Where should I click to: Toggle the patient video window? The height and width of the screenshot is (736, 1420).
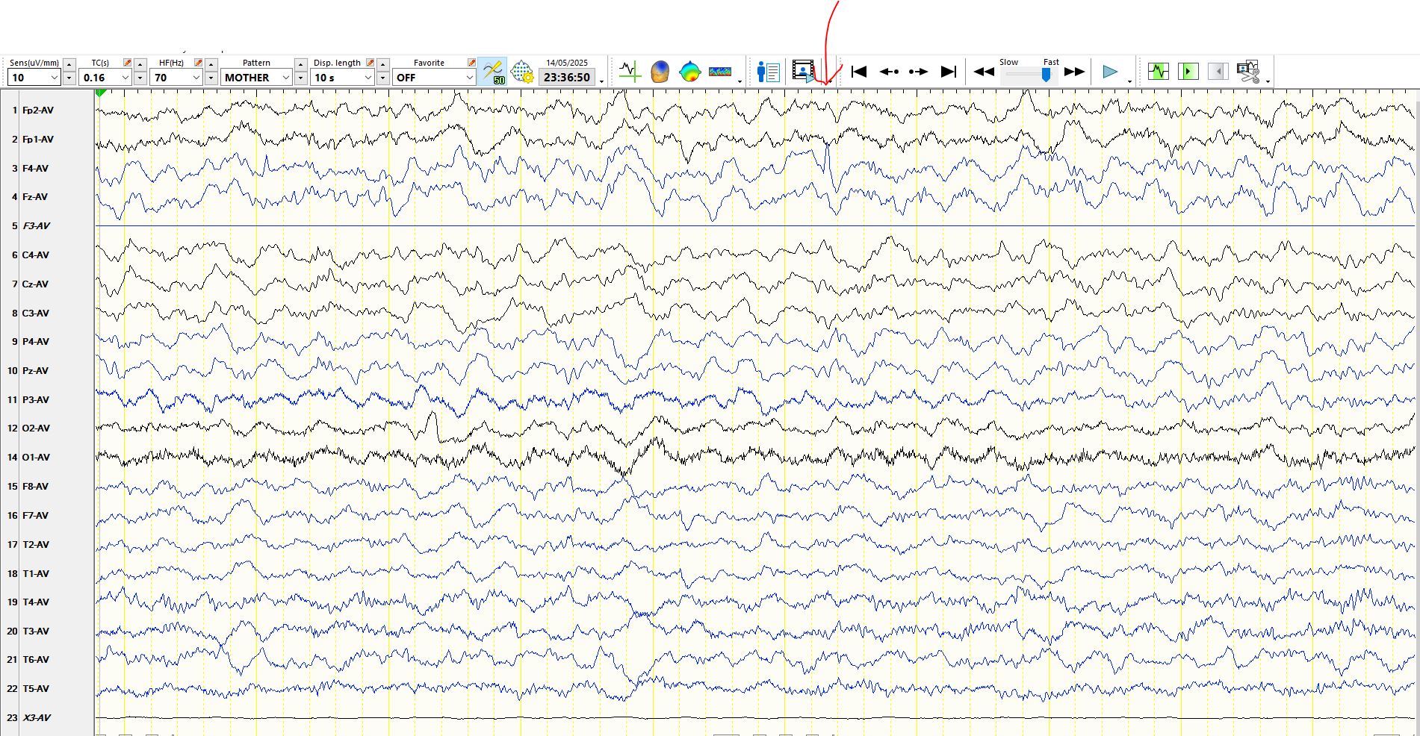tap(803, 72)
